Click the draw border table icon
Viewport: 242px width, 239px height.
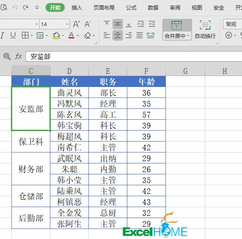click(40, 35)
